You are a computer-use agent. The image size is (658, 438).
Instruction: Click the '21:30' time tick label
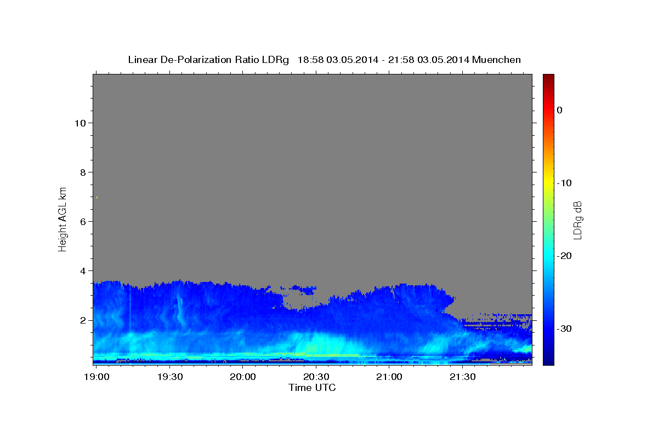click(463, 377)
